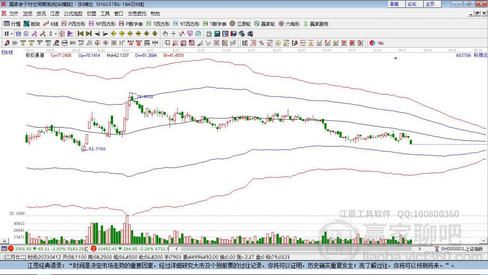
Task: Open the calculator icon
Action: (x=217, y=34)
